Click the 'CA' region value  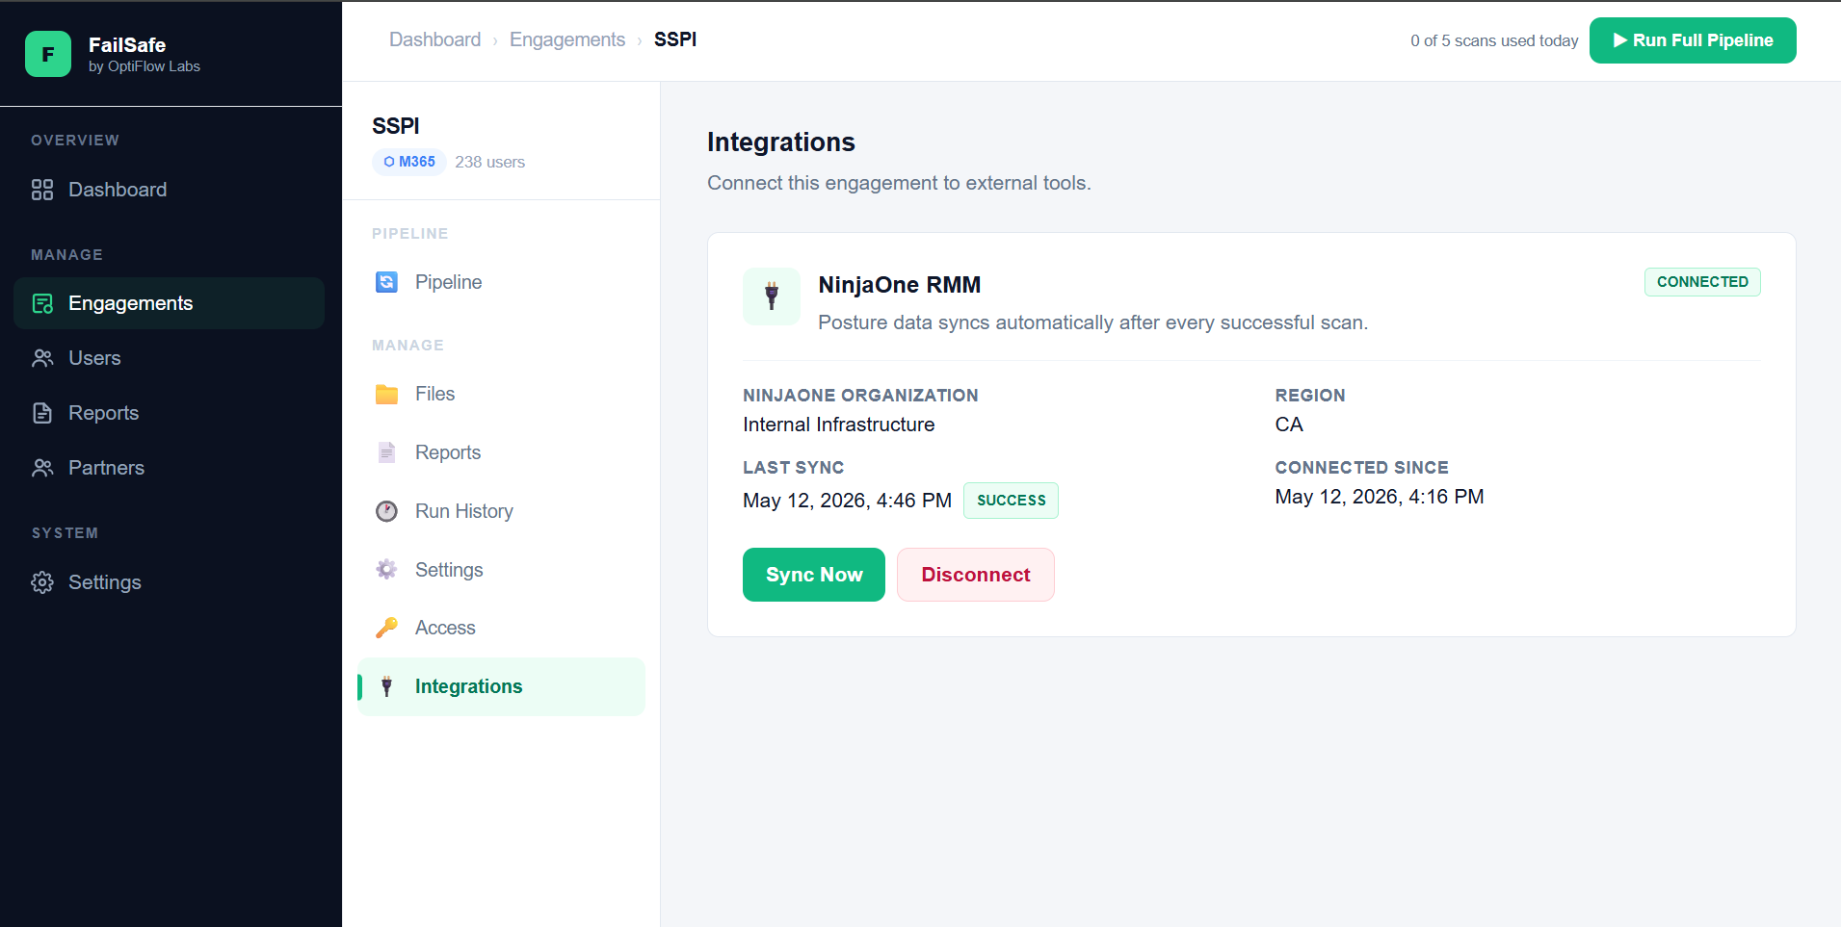(1289, 425)
